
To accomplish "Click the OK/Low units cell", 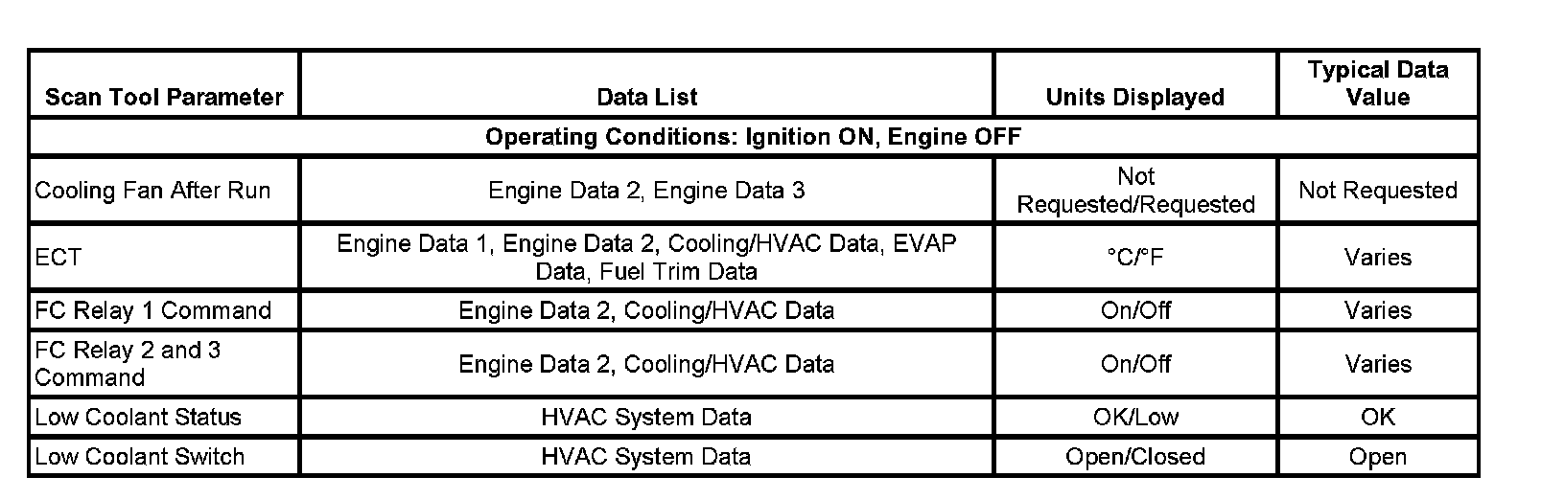I will (x=1134, y=418).
